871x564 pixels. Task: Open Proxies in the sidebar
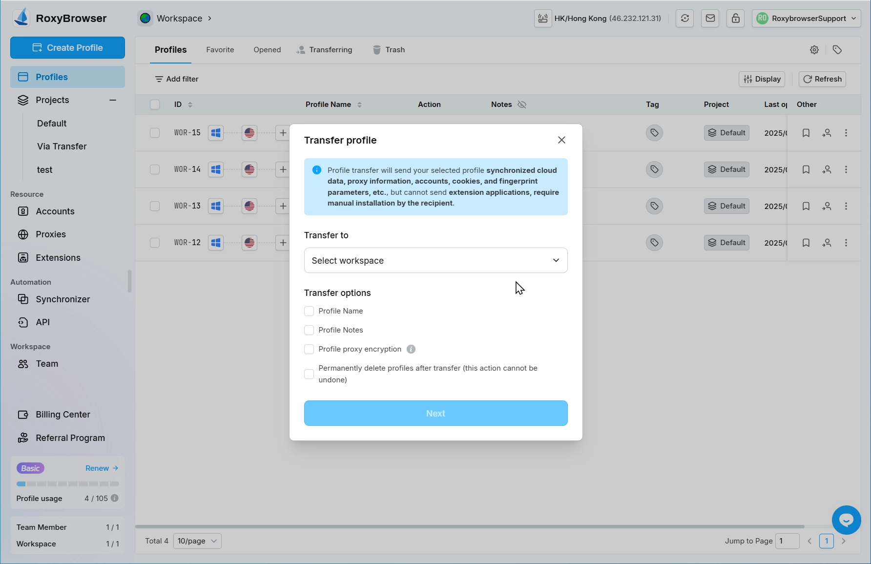point(51,234)
